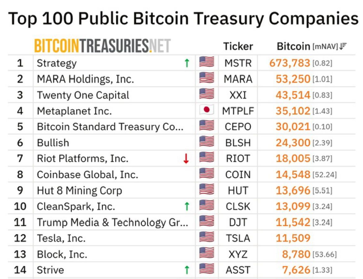Screen dimensions: 363x279
Task: Click the US flag next to Strategy
Action: coord(206,63)
